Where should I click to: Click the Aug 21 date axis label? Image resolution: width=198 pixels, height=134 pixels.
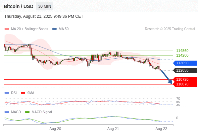[113, 129]
